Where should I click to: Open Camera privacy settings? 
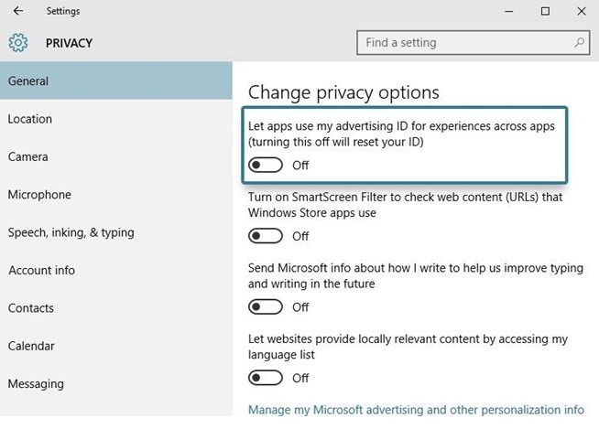coord(28,157)
